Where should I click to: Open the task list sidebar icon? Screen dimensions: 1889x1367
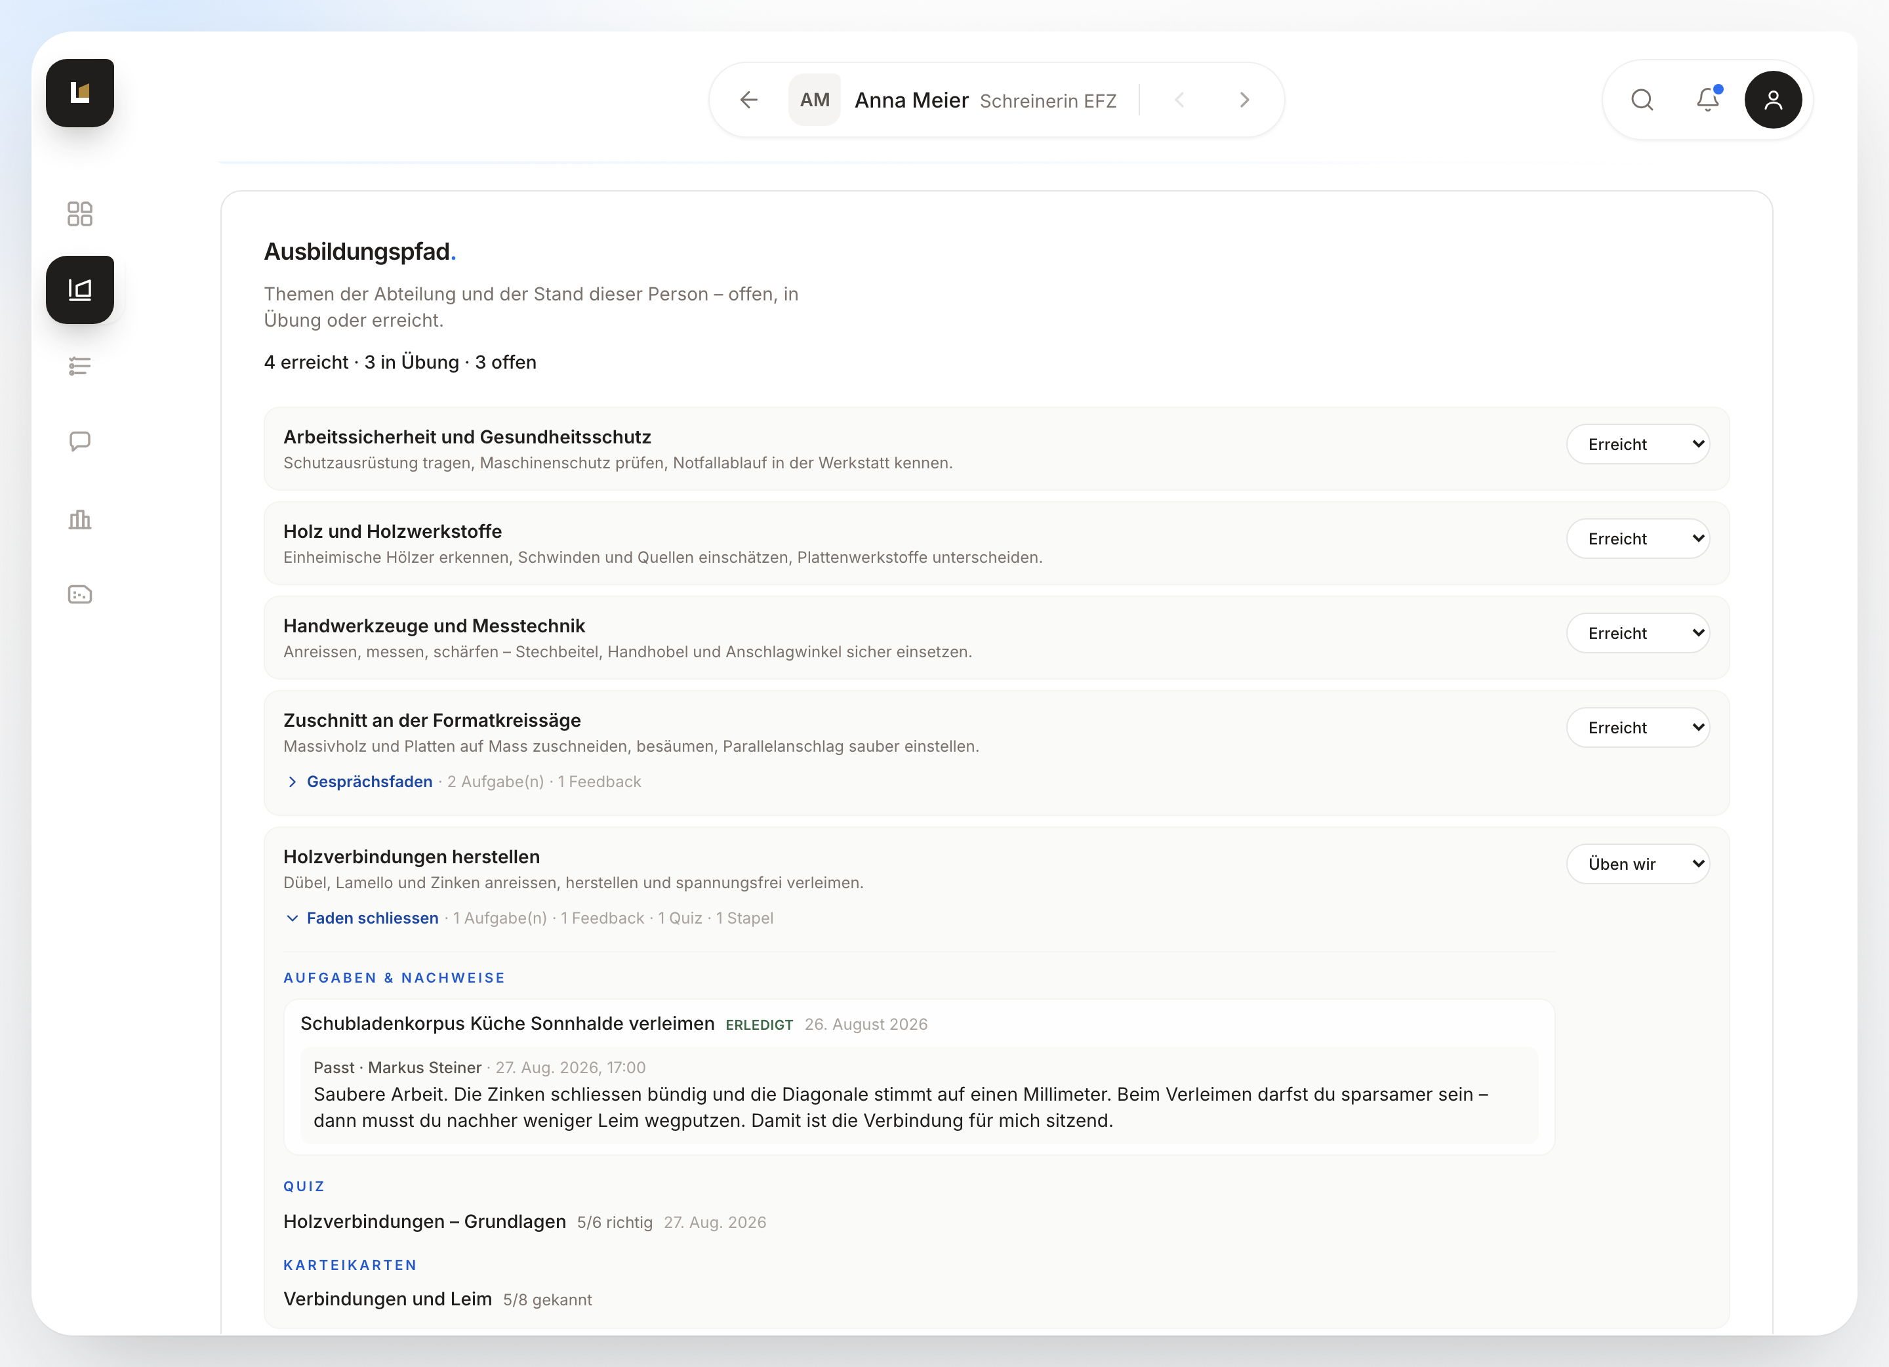coord(80,366)
